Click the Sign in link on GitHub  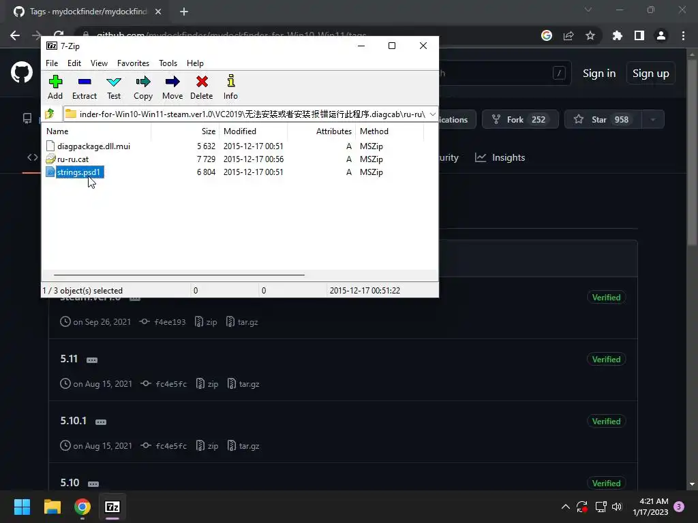(599, 74)
